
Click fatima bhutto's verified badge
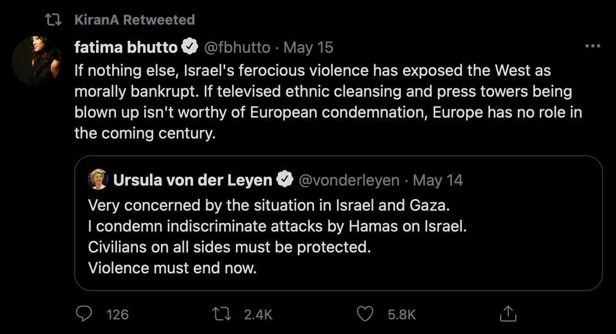coord(189,48)
